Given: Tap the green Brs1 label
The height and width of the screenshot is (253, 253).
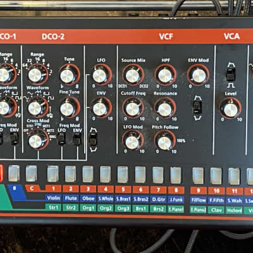Looking at the screenshot, I should pos(140,209).
